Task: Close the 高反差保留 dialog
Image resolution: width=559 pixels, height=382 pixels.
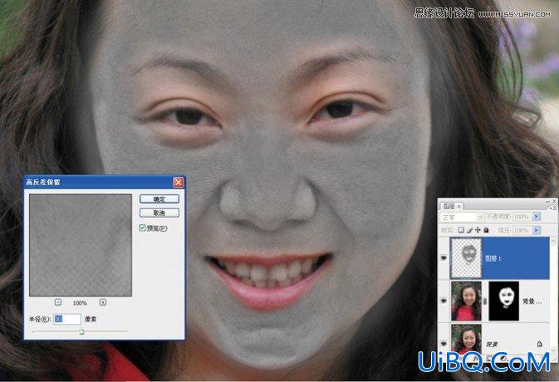Action: pyautogui.click(x=179, y=183)
